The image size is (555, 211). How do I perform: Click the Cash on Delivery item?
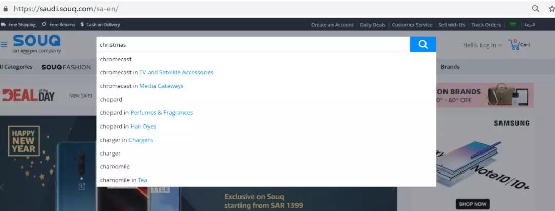tap(100, 25)
